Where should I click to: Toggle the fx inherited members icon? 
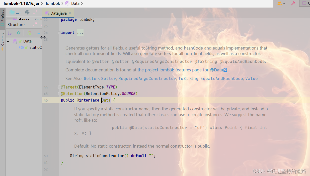tap(30, 33)
